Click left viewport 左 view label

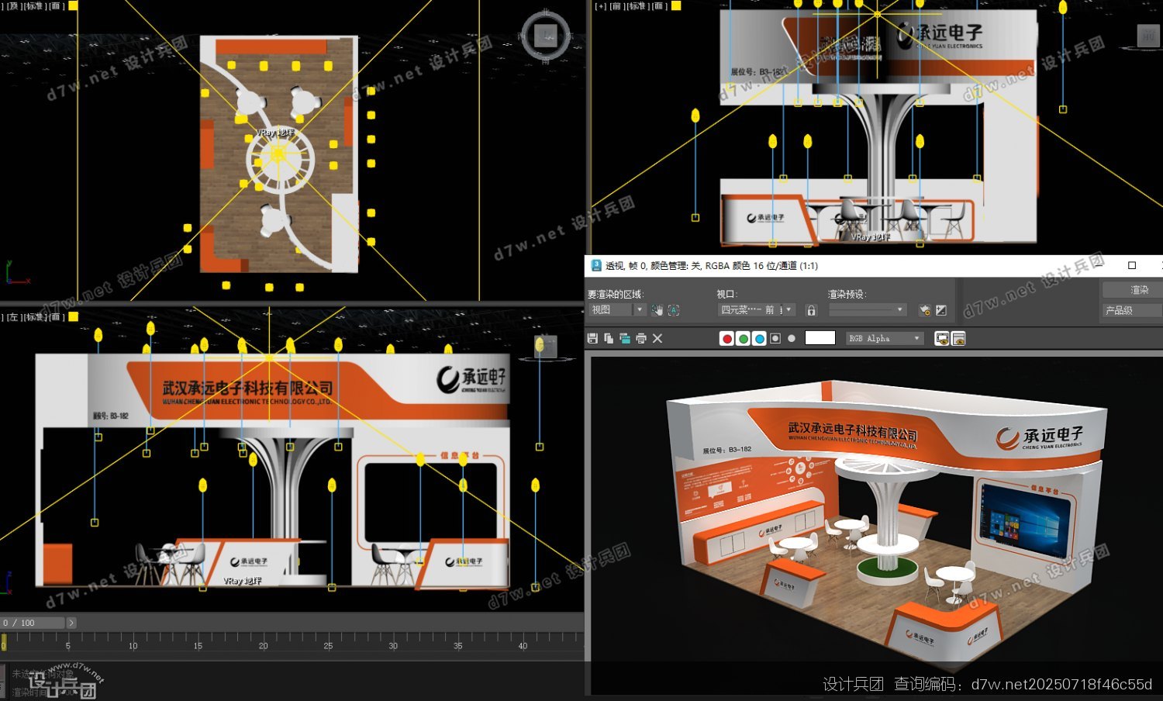tap(12, 316)
